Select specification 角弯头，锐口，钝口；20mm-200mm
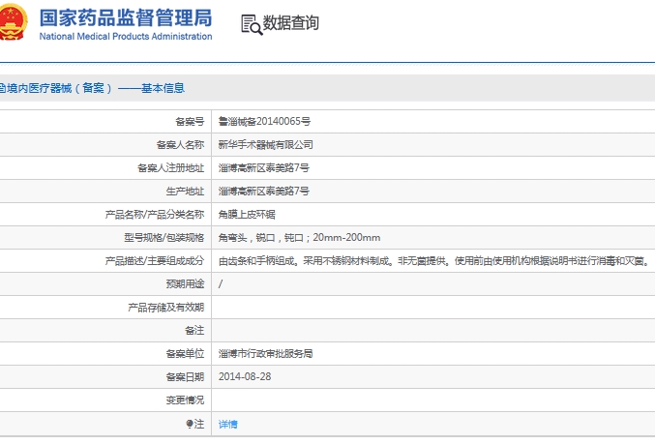This screenshot has height=444, width=655. click(x=300, y=238)
